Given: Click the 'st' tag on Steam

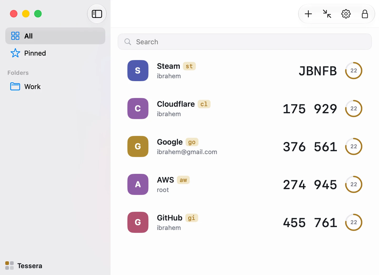Looking at the screenshot, I should point(189,66).
